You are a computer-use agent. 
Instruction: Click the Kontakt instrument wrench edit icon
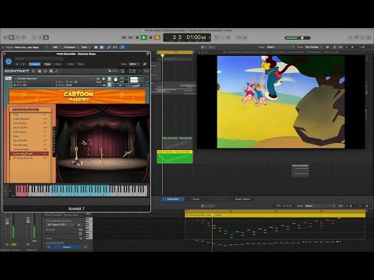(9, 79)
